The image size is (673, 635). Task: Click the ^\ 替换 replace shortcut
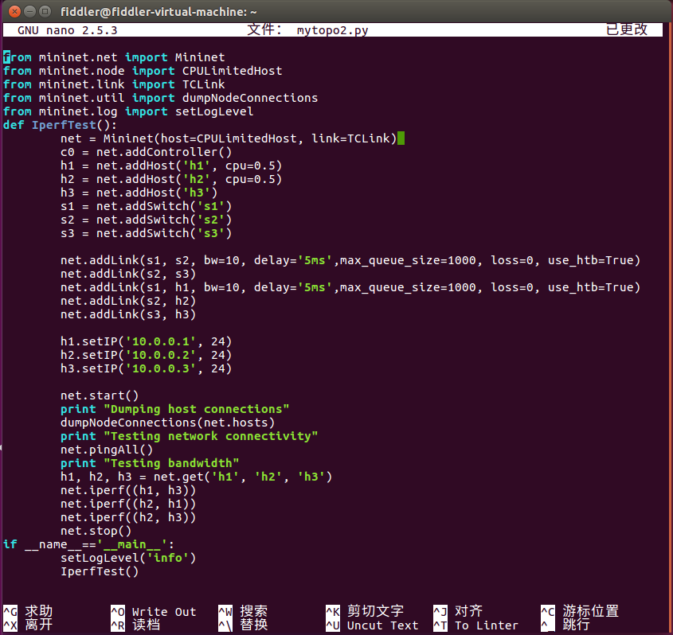pos(243,625)
